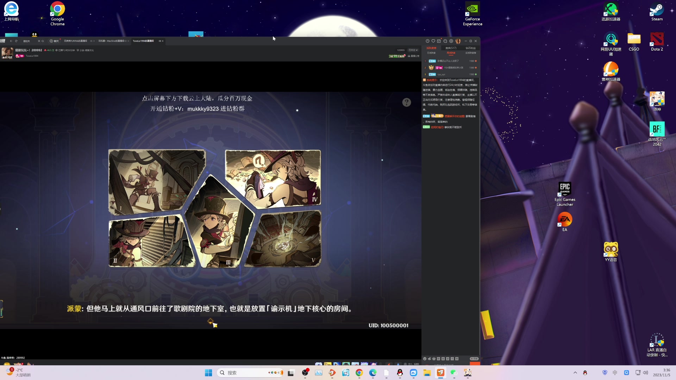Click story panel IV image
The image size is (676, 380).
(273, 178)
